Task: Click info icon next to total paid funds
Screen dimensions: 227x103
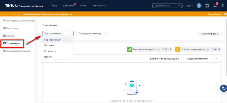Action: pyautogui.click(x=208, y=49)
